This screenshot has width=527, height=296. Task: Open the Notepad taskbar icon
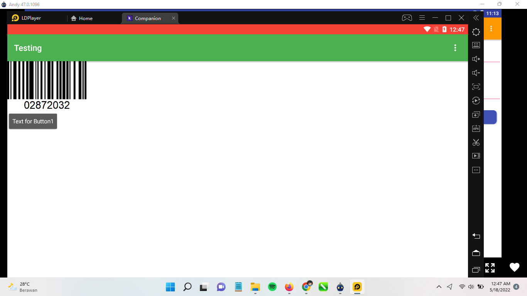point(238,287)
